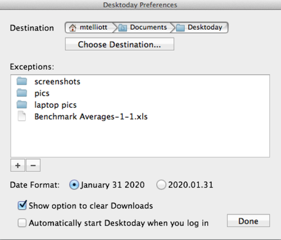The height and width of the screenshot is (240, 281).
Task: Click the Desktoday path segment
Action: coord(200,28)
